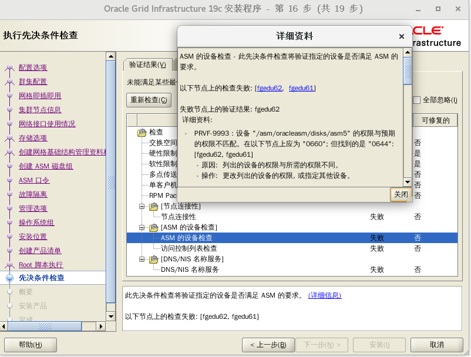471x357 pixels.
Task: Select the DNS/NIS 名称服务 check row
Action: (292, 270)
